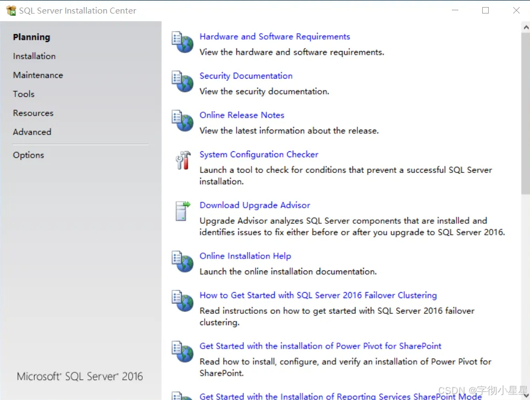Click the Download Upgrade Advisor server icon

[x=183, y=211]
